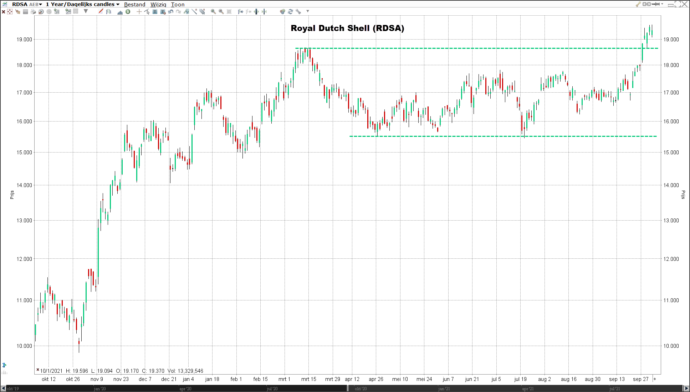
Task: Click the left arrow of bottom timeline scrollbar
Action: coord(3,388)
